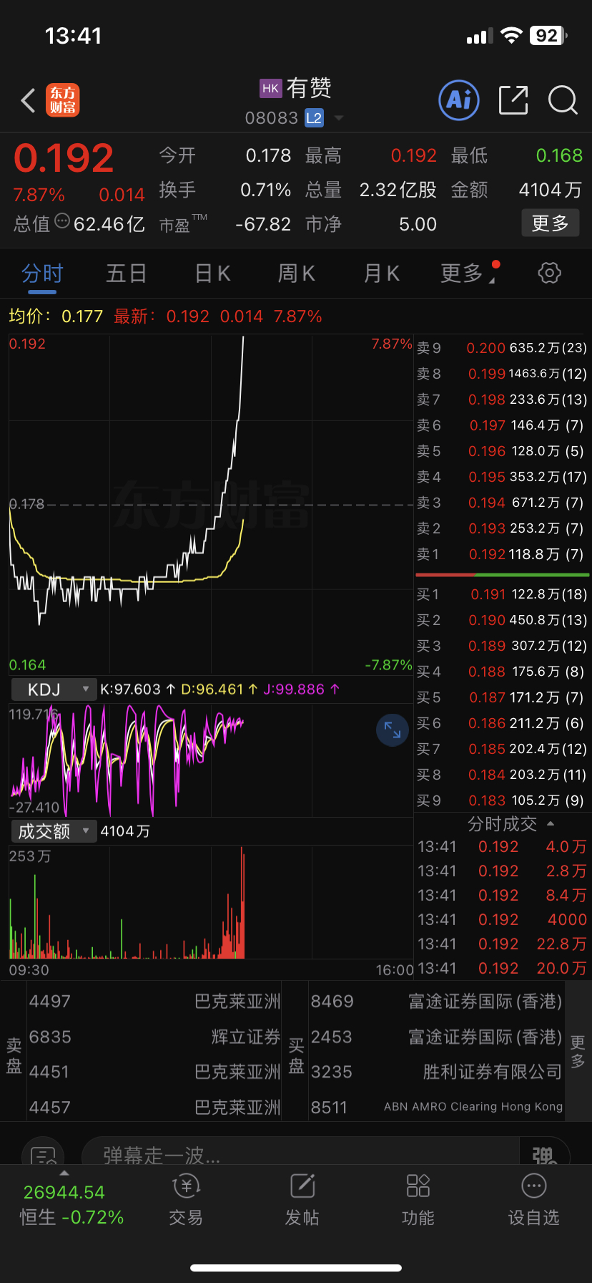Select 买7 bid row at 0.185

(502, 749)
